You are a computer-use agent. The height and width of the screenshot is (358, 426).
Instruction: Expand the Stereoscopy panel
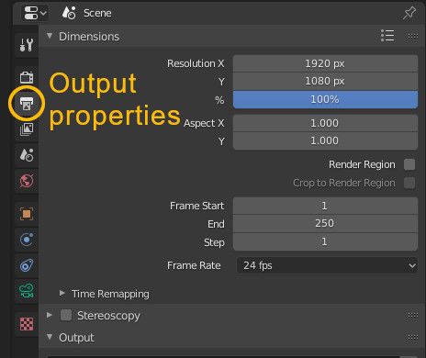tap(50, 315)
